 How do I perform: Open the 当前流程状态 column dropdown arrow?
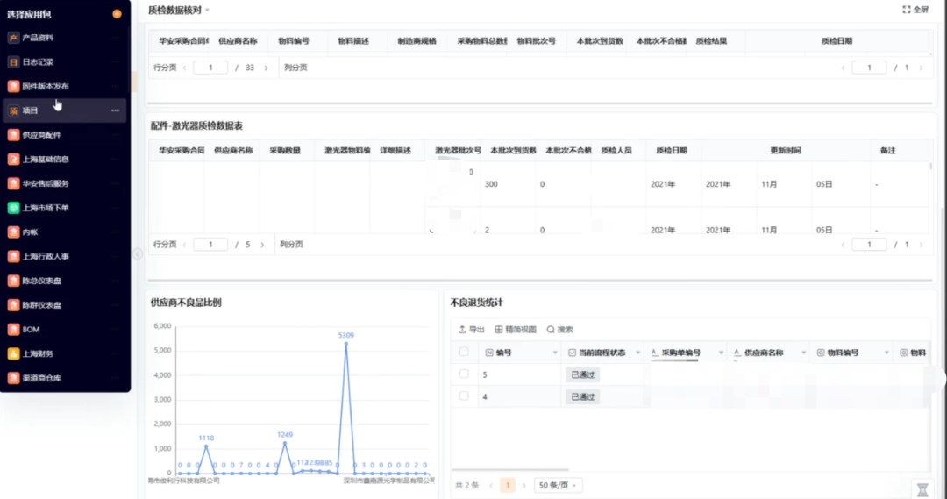click(637, 353)
